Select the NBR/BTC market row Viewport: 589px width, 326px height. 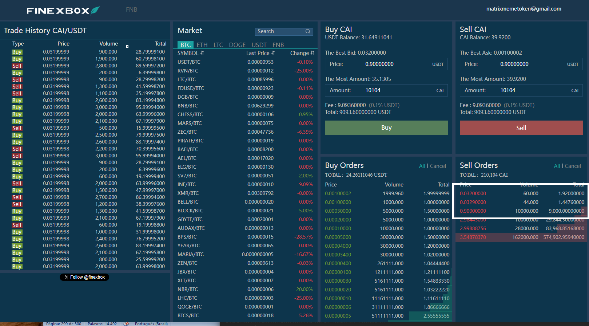pyautogui.click(x=245, y=289)
